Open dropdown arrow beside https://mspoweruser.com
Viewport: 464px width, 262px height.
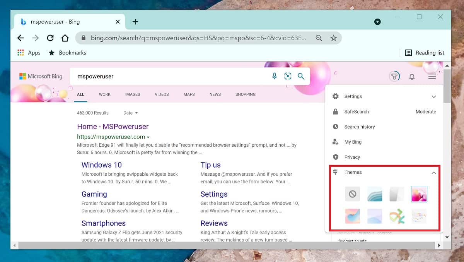(148, 137)
